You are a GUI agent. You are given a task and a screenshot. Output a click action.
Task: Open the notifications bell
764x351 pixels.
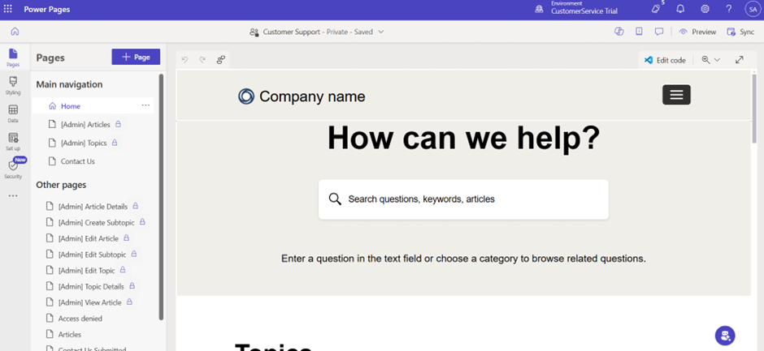680,9
